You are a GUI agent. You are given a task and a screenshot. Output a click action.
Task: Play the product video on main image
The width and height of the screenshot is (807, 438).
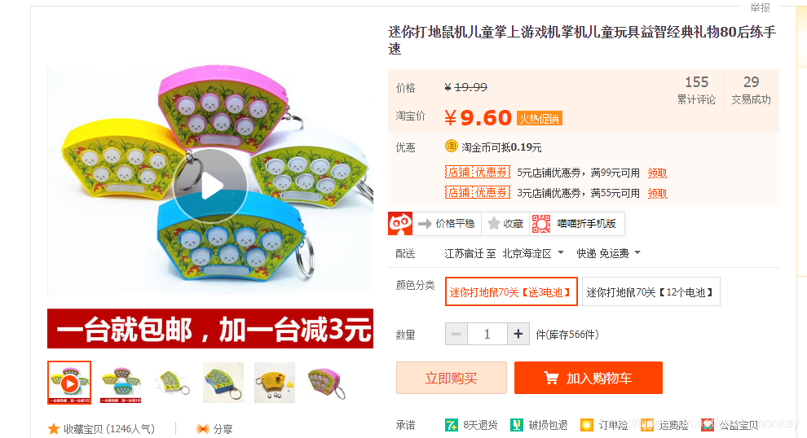click(x=210, y=186)
